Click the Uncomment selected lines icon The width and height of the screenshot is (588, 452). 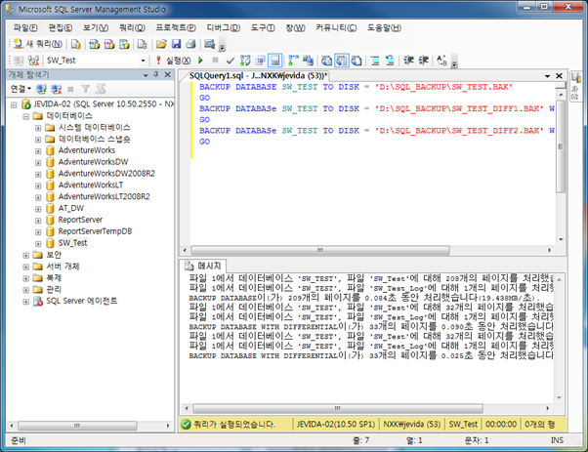tap(390, 61)
